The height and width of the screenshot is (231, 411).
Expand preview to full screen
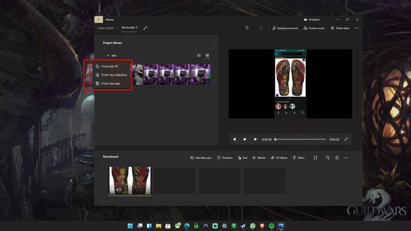coord(346,139)
